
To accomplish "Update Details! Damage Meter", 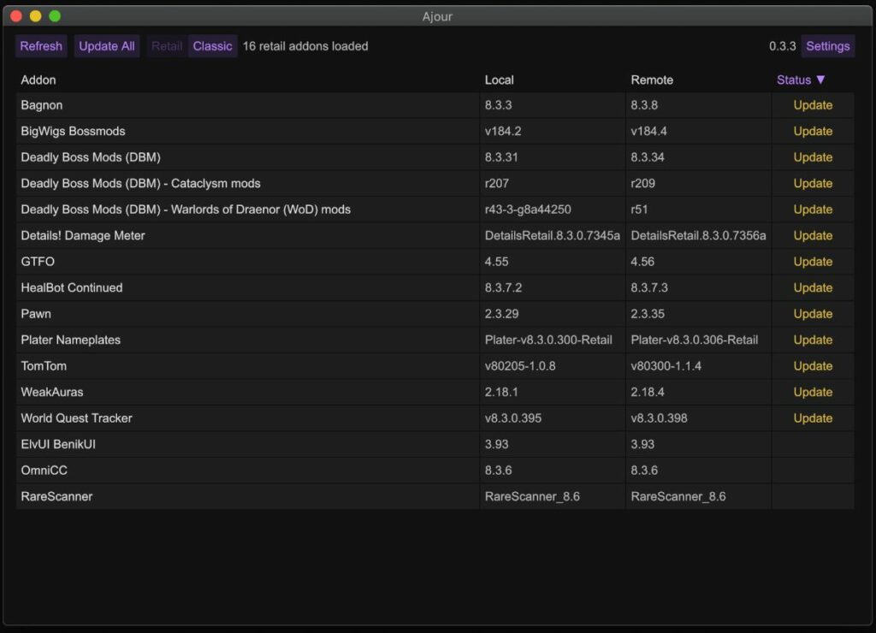I will [x=813, y=236].
